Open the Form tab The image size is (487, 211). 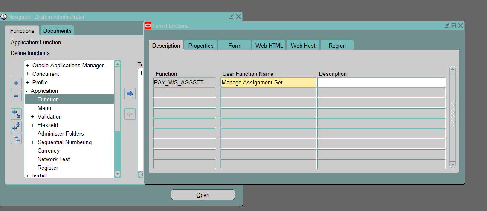click(x=235, y=46)
